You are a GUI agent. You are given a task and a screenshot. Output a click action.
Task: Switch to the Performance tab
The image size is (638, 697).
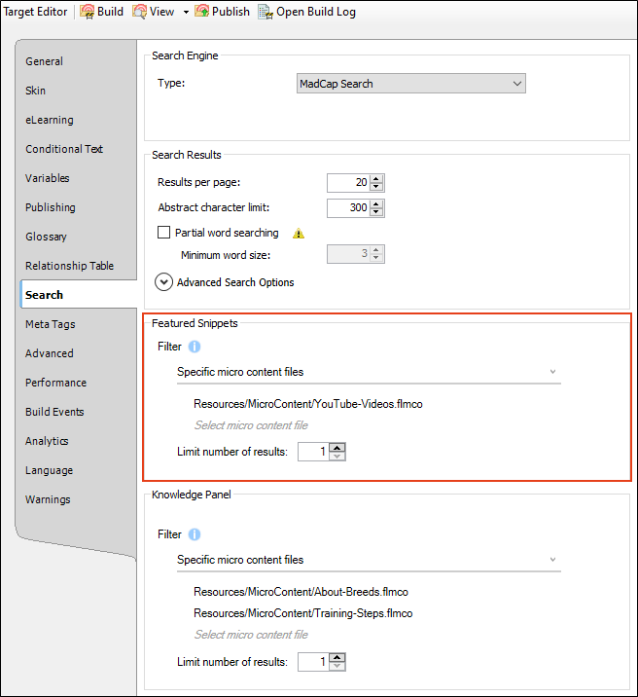(56, 383)
